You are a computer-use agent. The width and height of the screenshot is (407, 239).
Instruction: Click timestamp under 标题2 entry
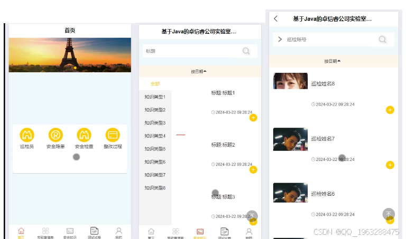[x=232, y=164]
